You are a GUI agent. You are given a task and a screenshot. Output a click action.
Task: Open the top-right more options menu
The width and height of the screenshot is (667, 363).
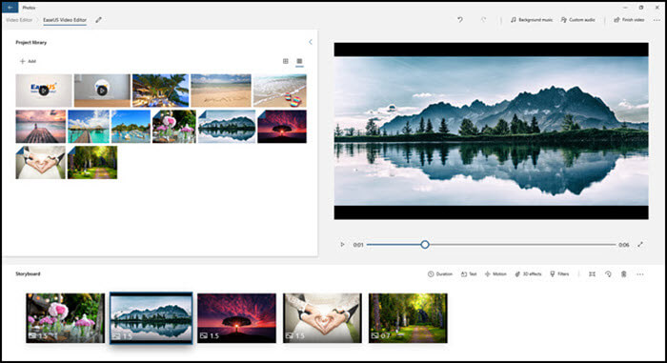(x=657, y=20)
